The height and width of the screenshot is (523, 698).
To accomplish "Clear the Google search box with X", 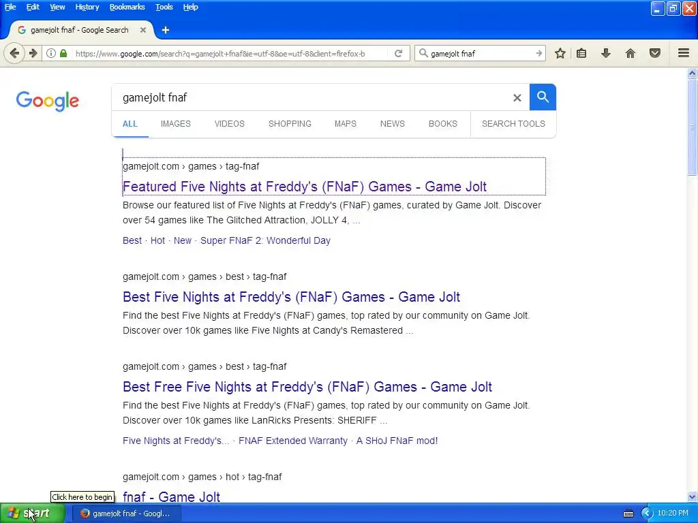I will click(x=517, y=97).
